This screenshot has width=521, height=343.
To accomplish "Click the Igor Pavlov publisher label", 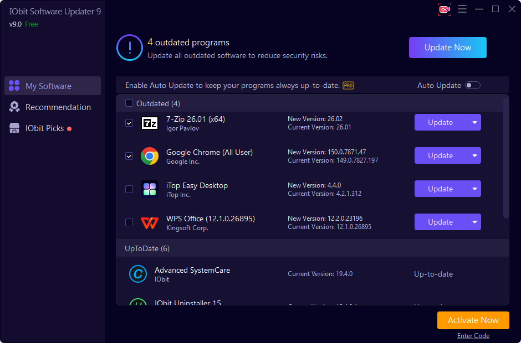I will [182, 128].
